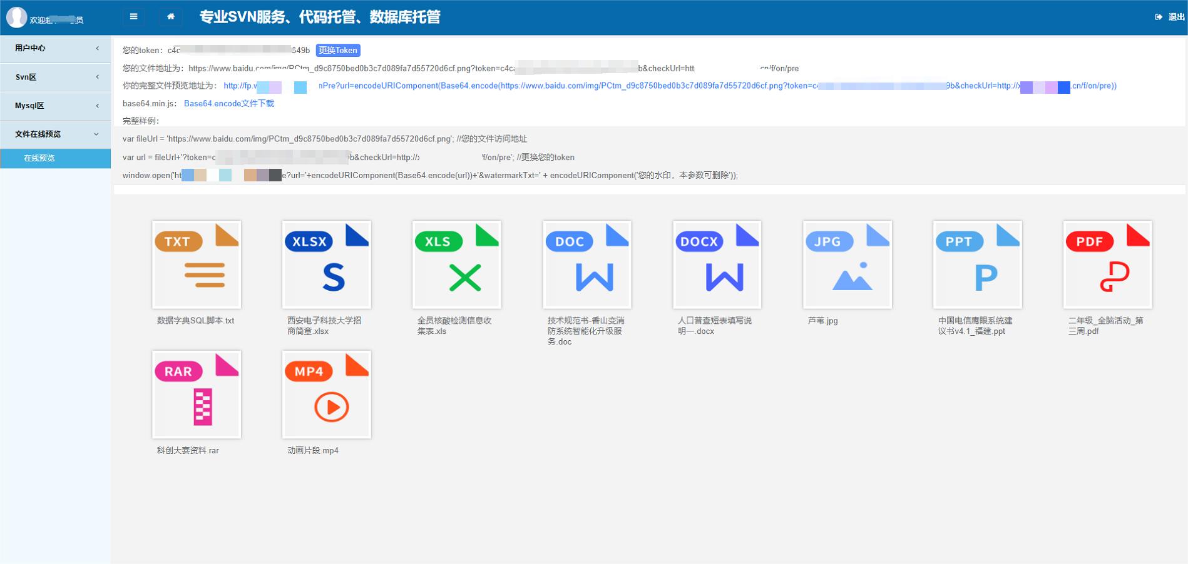Click the 更换Token button
The height and width of the screenshot is (564, 1188).
[338, 51]
